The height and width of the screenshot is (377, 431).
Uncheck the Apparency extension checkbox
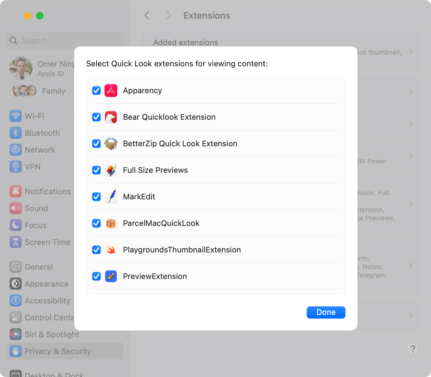[96, 90]
